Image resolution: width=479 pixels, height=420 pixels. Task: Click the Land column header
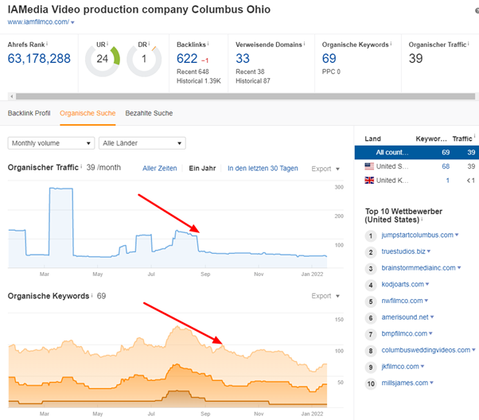pos(372,138)
